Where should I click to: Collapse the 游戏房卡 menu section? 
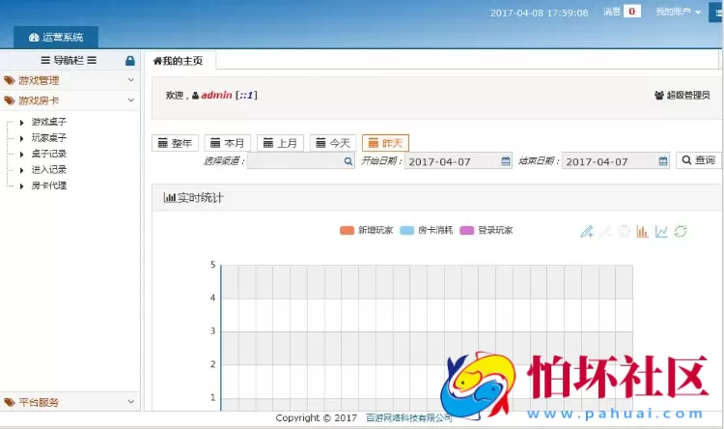coord(70,100)
